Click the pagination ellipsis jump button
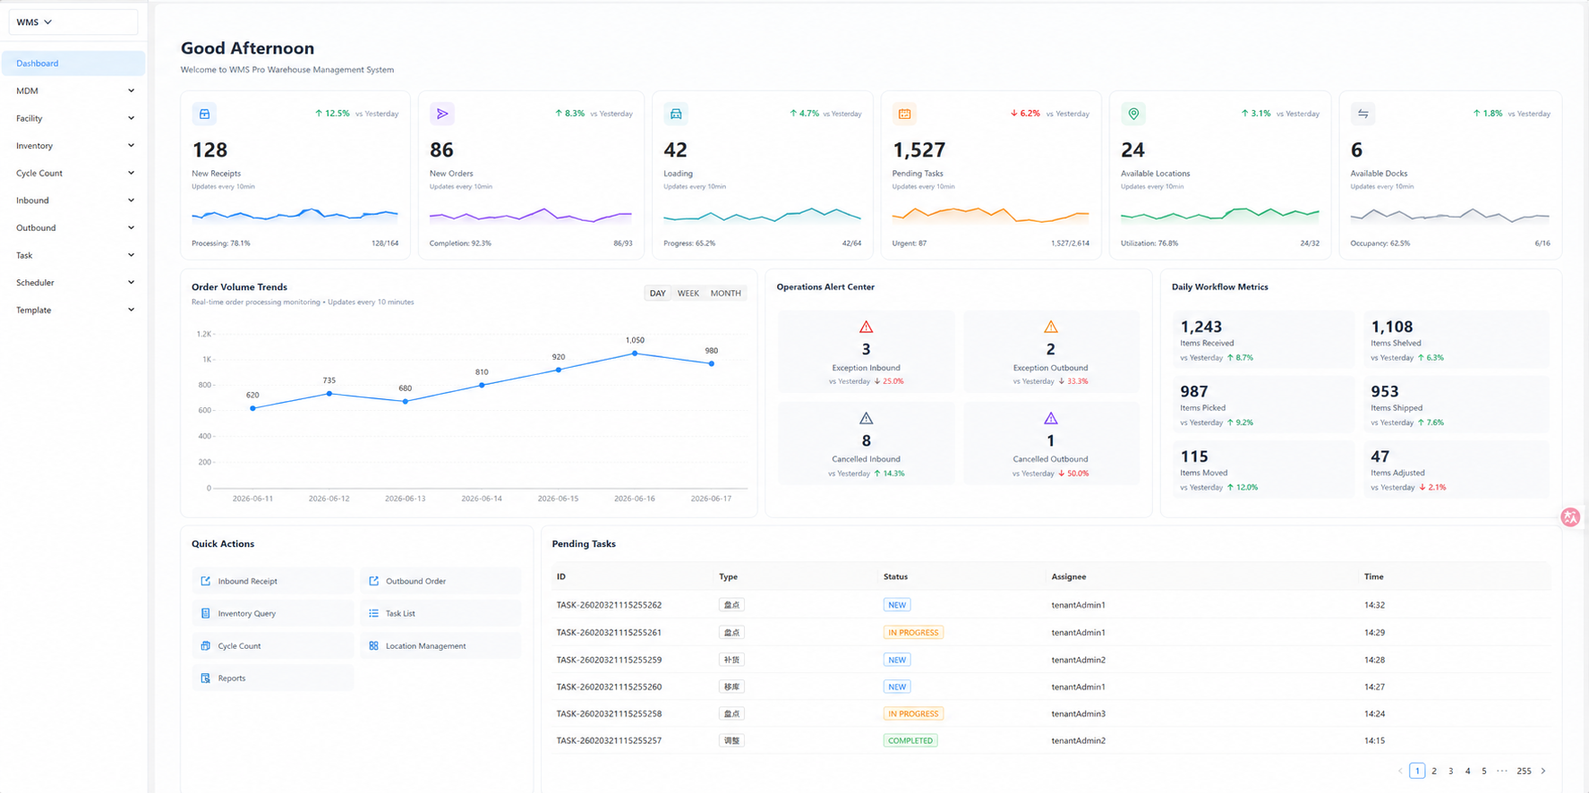 (1502, 771)
